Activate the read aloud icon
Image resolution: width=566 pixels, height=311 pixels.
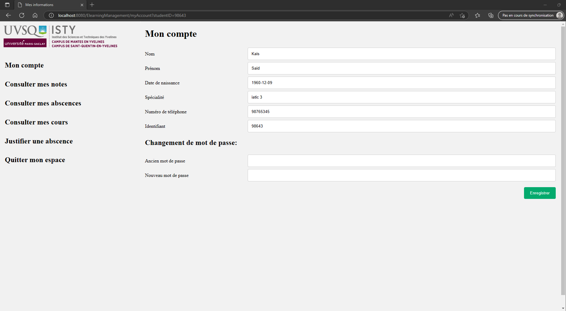[x=451, y=15]
